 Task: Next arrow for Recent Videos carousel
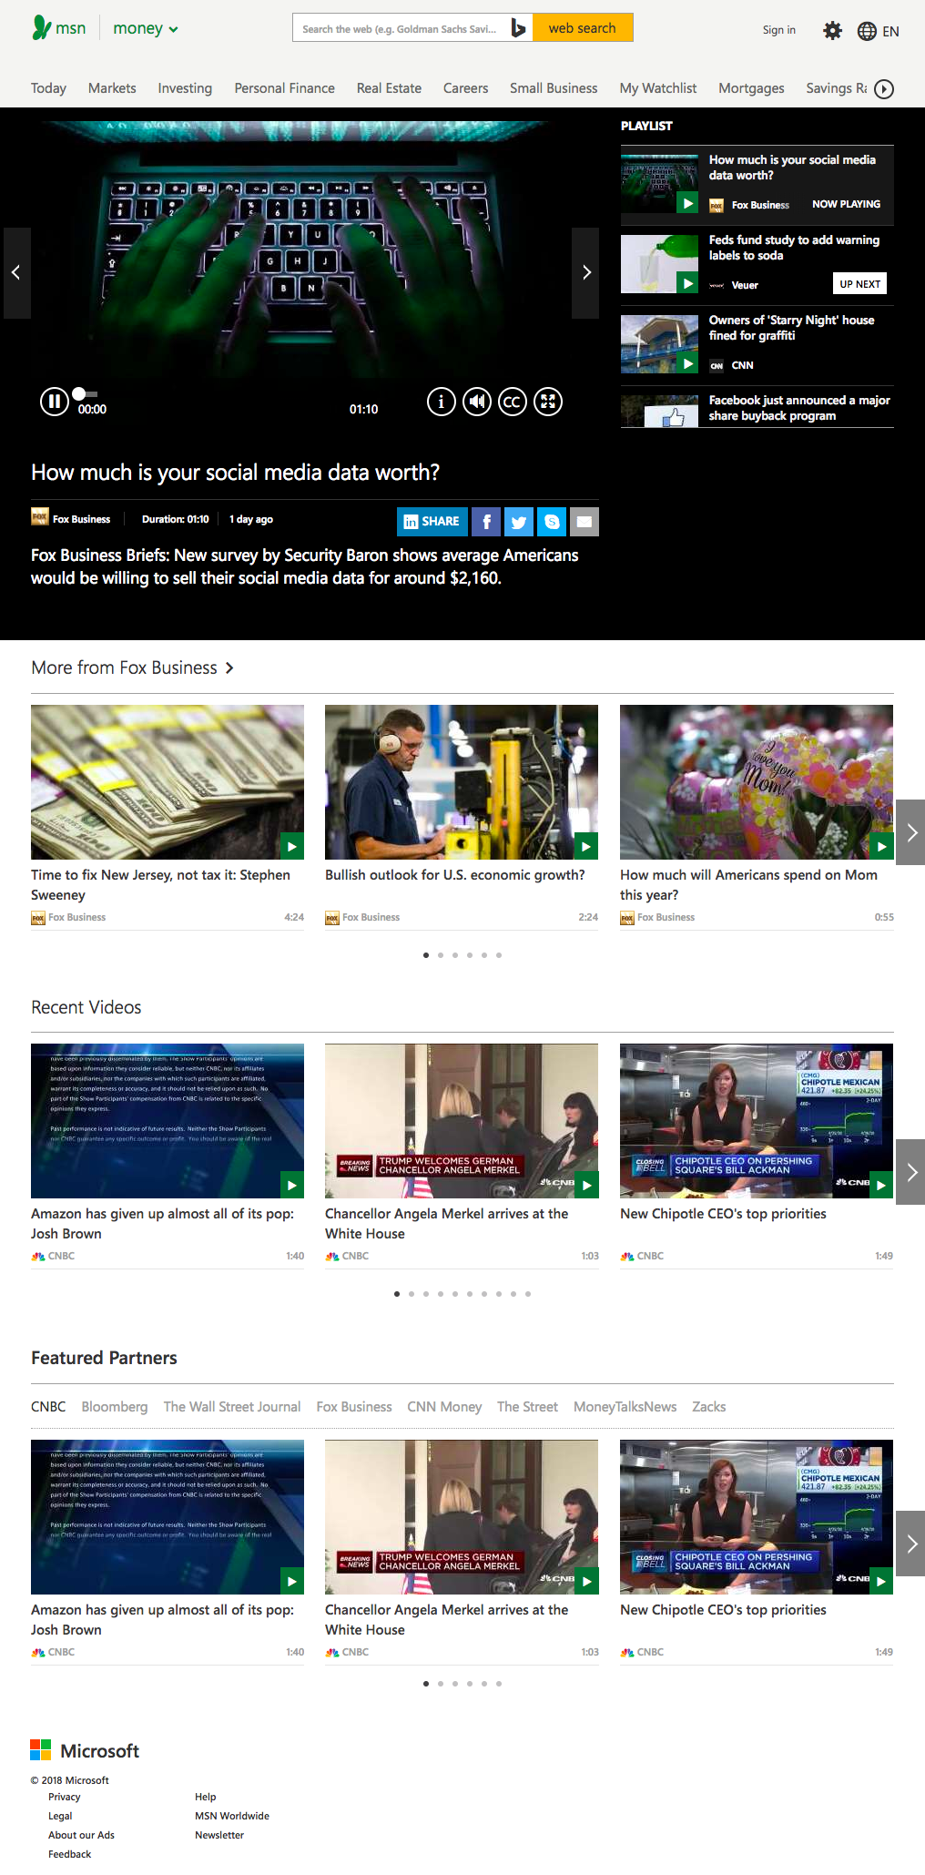pyautogui.click(x=910, y=1172)
